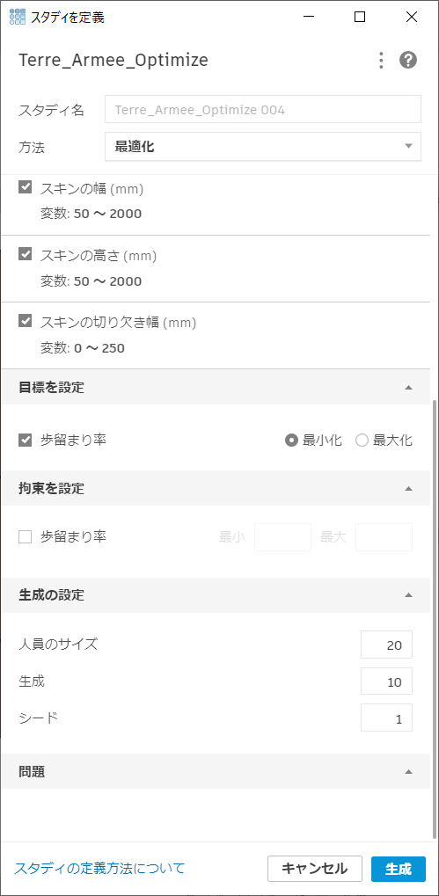Select the 最大化 radio button

tap(362, 441)
